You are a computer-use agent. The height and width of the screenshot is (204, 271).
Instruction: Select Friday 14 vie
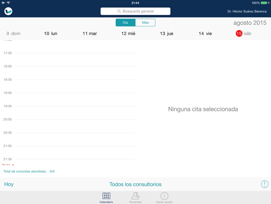205,33
